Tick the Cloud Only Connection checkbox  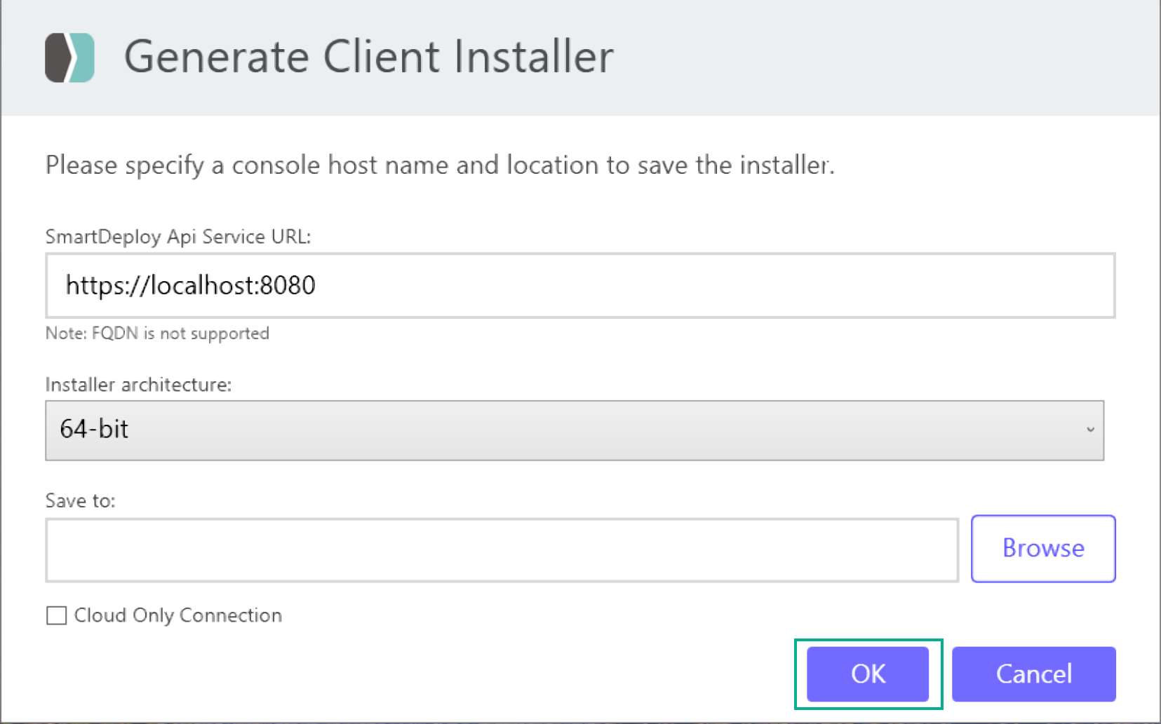point(56,615)
